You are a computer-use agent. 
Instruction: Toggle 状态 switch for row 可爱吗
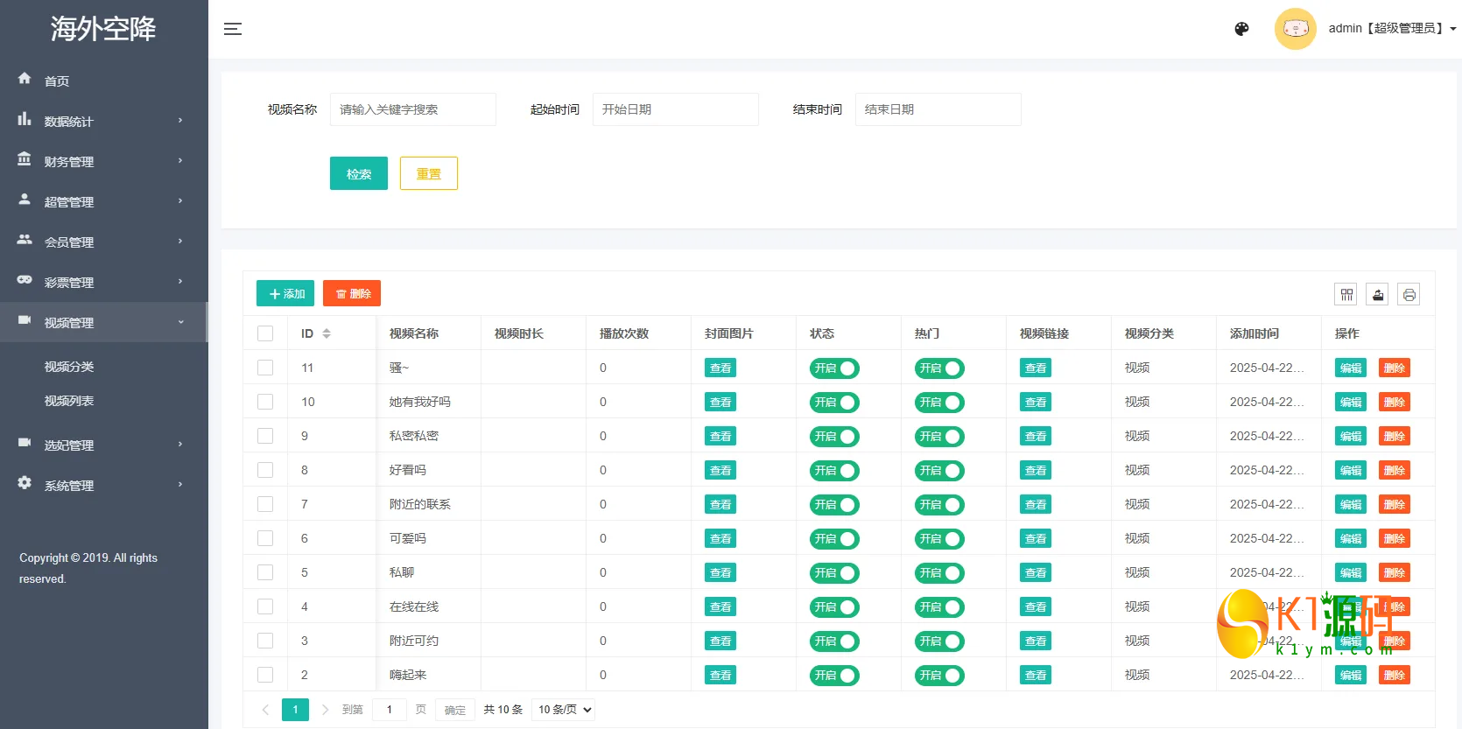[834, 539]
